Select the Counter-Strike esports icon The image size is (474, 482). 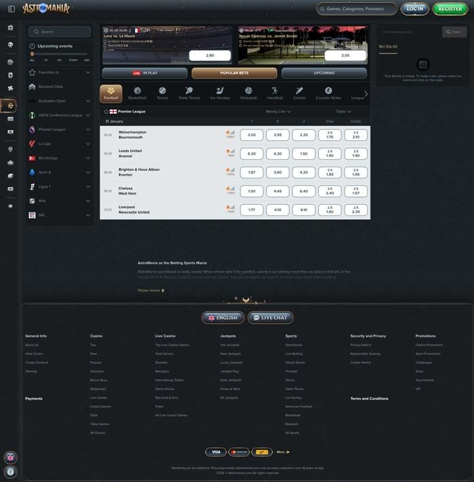click(328, 93)
